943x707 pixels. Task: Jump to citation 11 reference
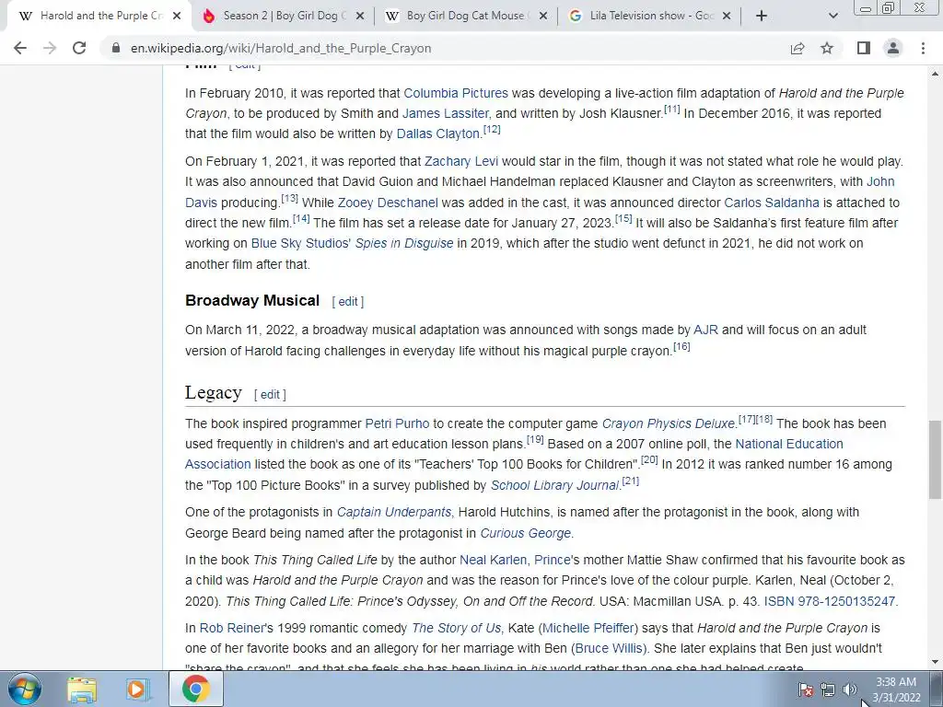(x=671, y=110)
